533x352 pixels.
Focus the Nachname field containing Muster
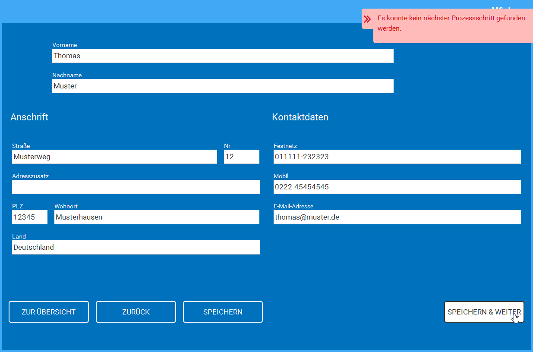[x=223, y=86]
